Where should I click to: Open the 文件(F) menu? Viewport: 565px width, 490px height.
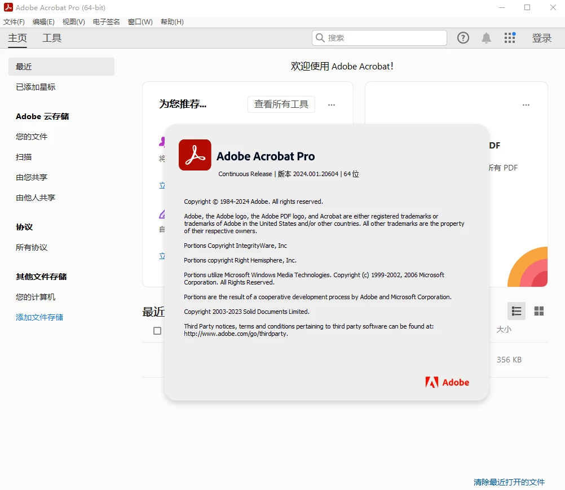point(14,22)
